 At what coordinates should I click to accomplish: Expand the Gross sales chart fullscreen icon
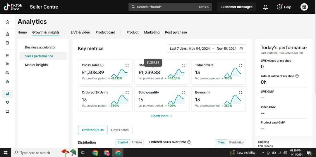point(127,65)
